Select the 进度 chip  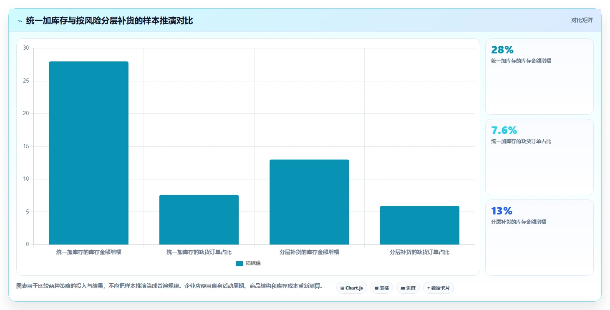(408, 288)
